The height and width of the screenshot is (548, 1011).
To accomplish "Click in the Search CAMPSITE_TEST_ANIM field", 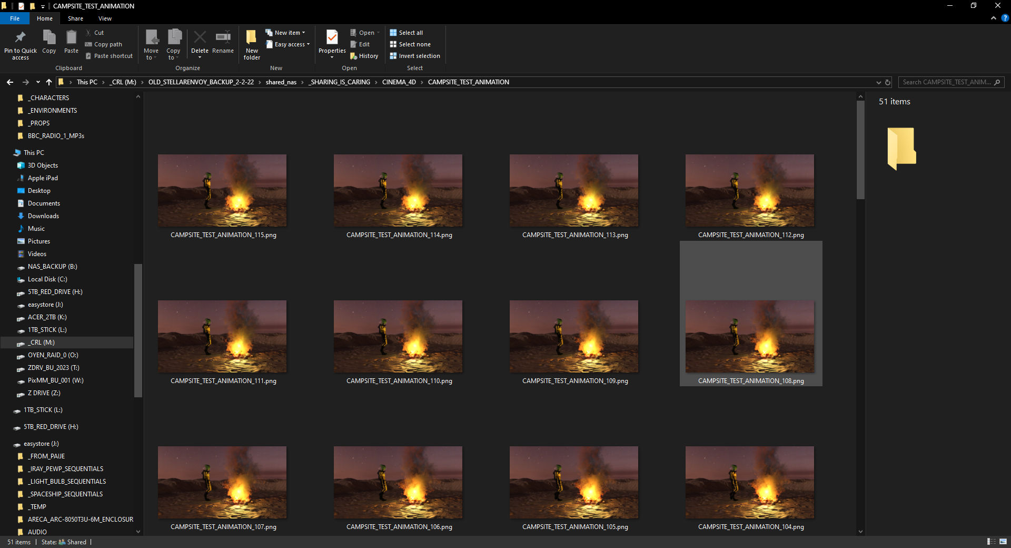I will coord(946,82).
